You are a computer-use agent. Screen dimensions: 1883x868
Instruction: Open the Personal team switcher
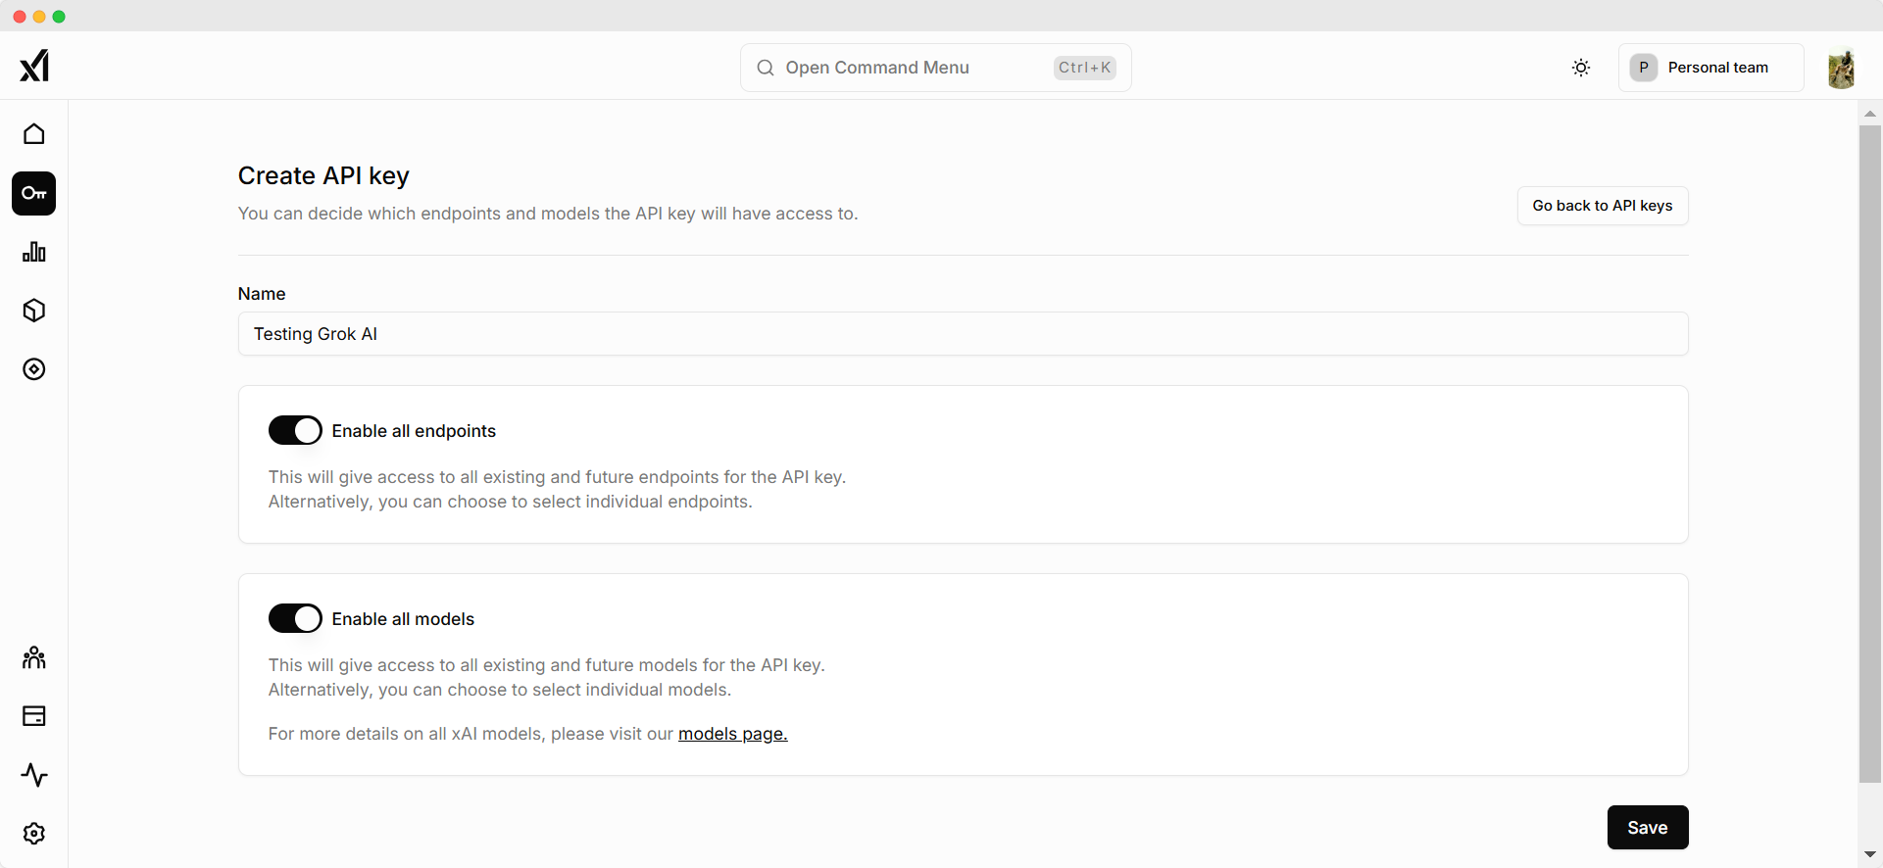click(x=1711, y=68)
